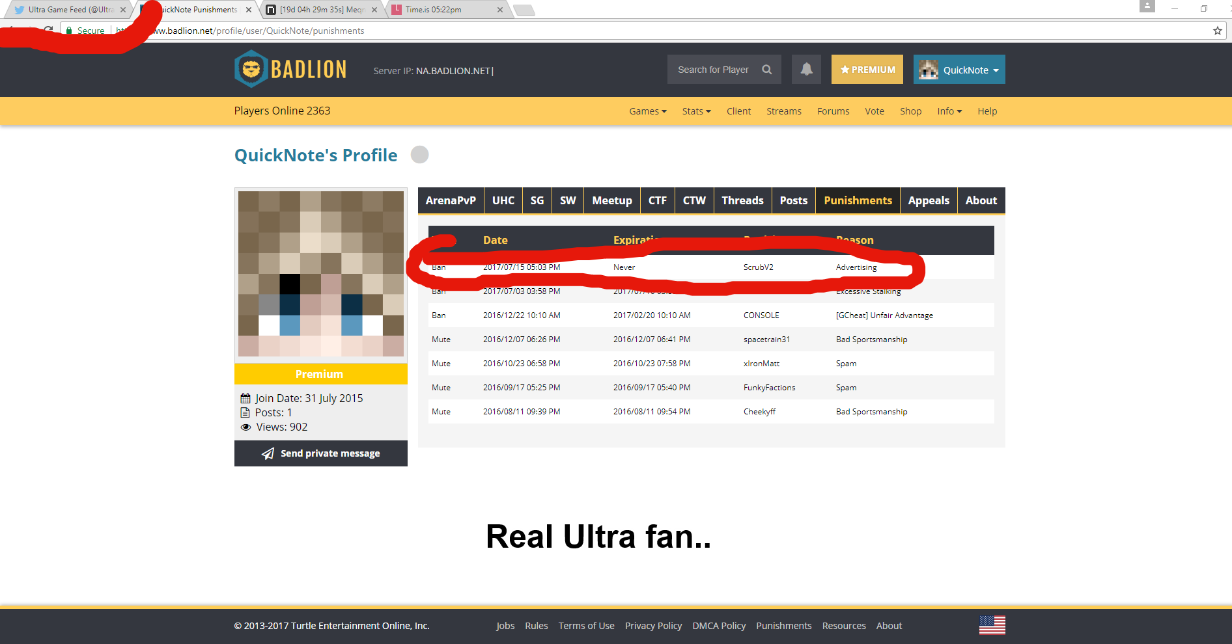This screenshot has width=1232, height=644.
Task: Click the Chrome user profile icon
Action: pyautogui.click(x=1147, y=7)
